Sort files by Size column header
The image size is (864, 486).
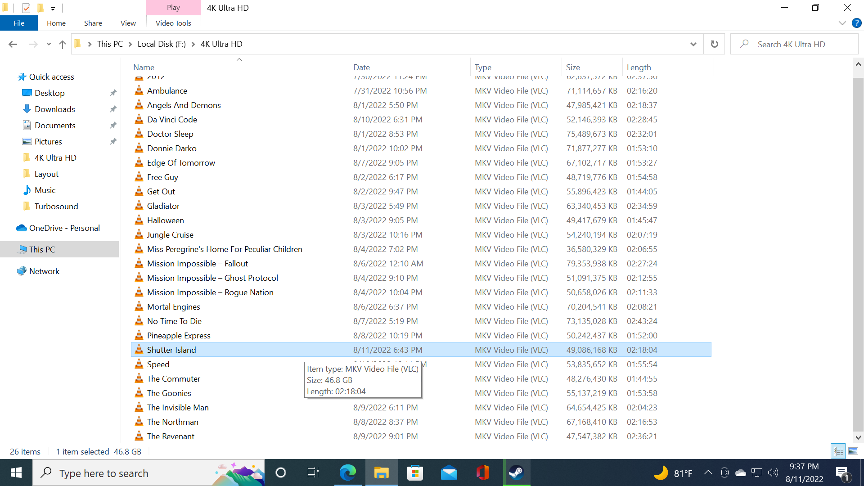click(573, 67)
